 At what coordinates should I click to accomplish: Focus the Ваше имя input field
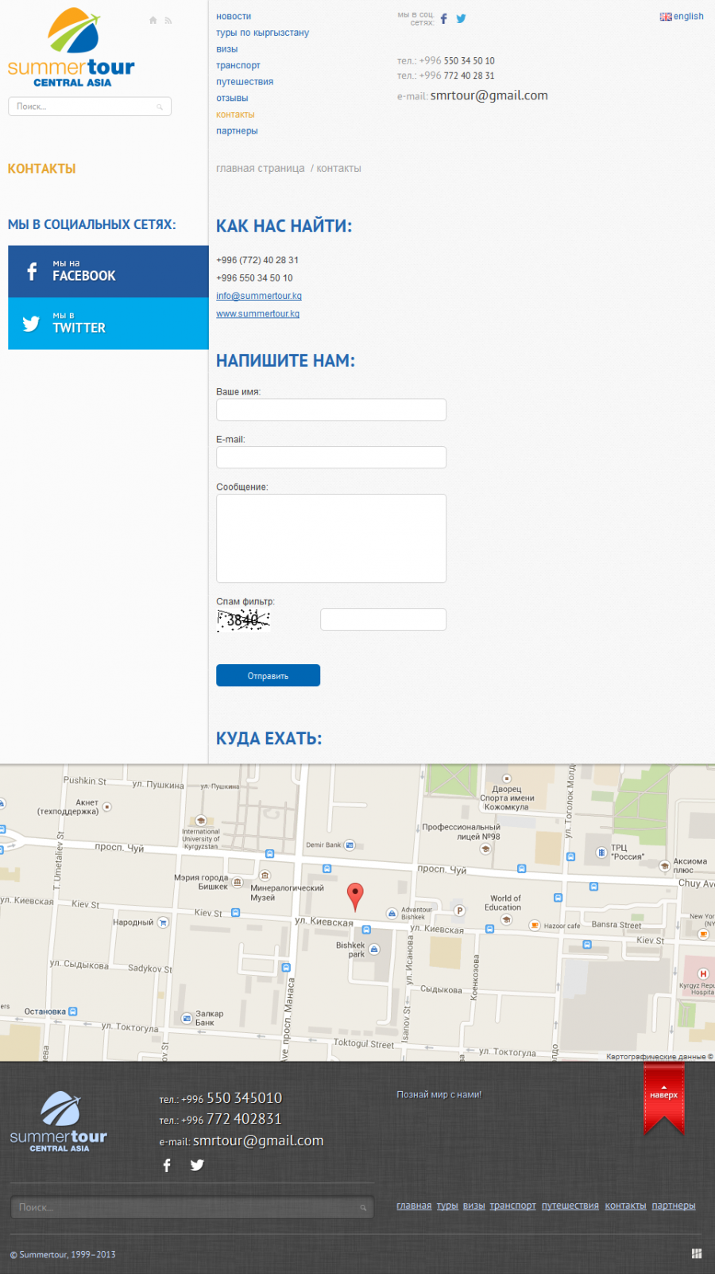330,410
